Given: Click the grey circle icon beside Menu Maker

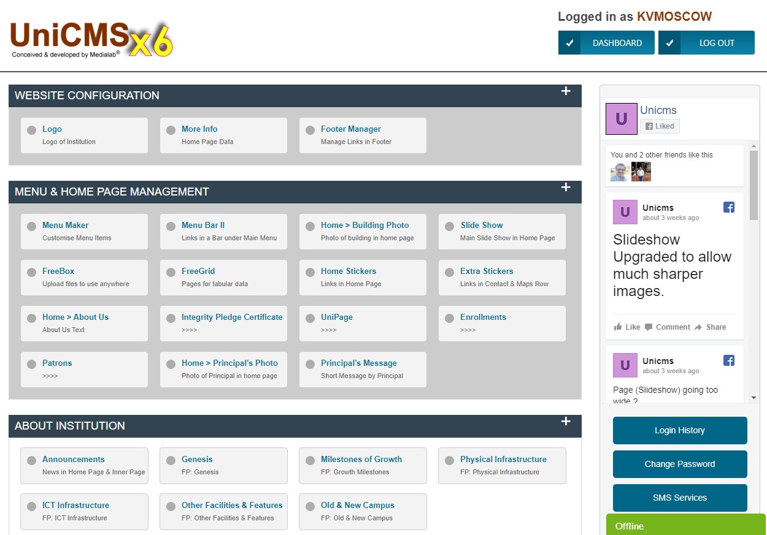Looking at the screenshot, I should 32,226.
